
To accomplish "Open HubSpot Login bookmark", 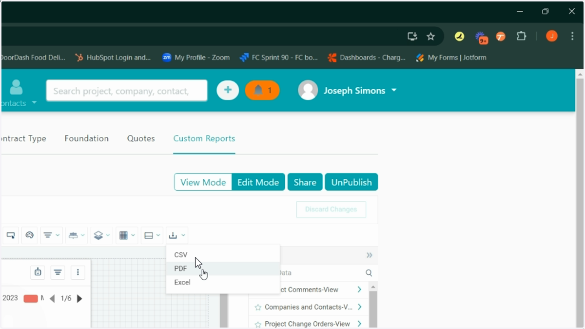I will (x=113, y=58).
